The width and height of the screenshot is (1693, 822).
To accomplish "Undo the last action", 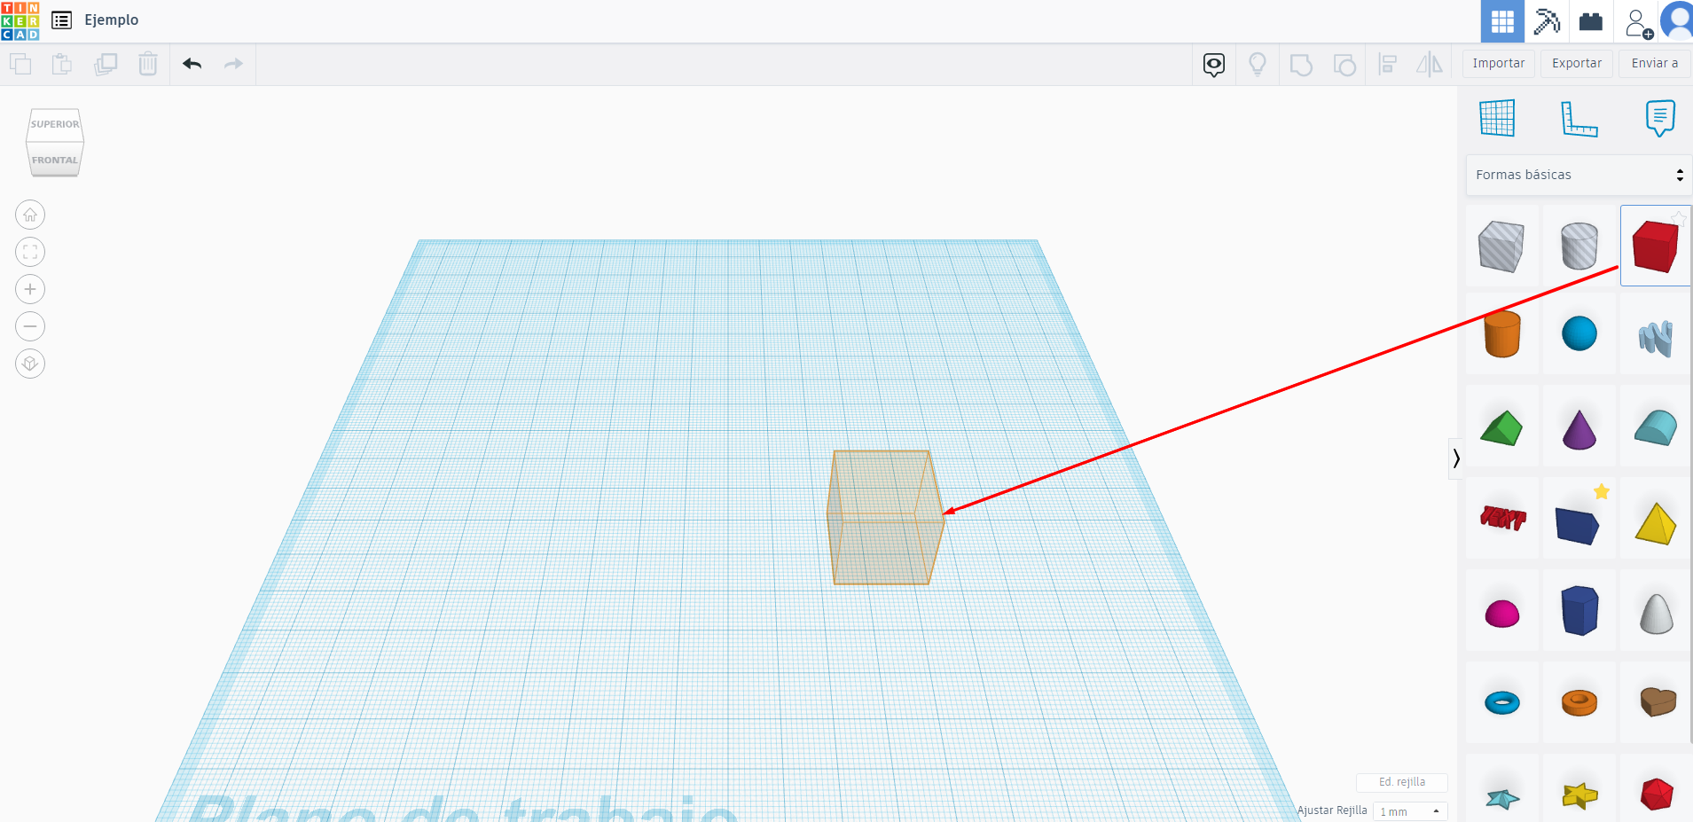I will pos(192,64).
